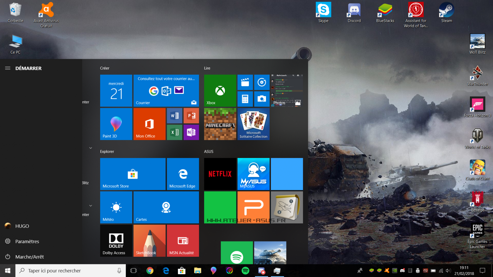Screen dimensions: 493x277
Task: Open the Calculator small tile
Action: (245, 99)
